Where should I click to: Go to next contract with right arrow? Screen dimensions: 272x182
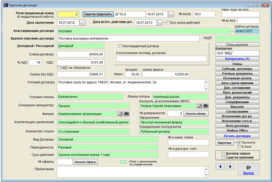click(x=230, y=166)
